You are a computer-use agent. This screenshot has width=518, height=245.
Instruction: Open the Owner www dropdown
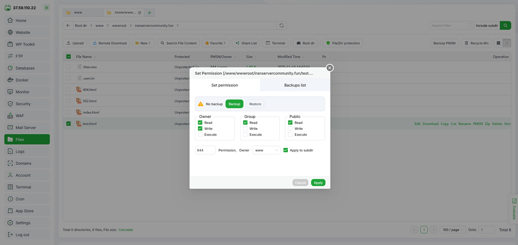pyautogui.click(x=266, y=150)
